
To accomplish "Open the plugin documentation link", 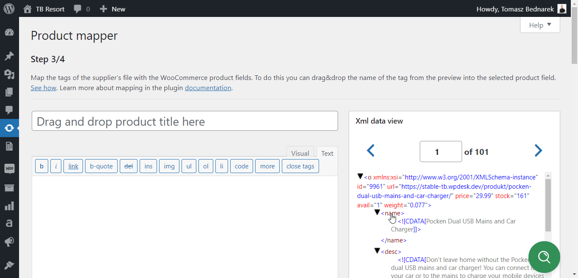I will click(x=208, y=88).
